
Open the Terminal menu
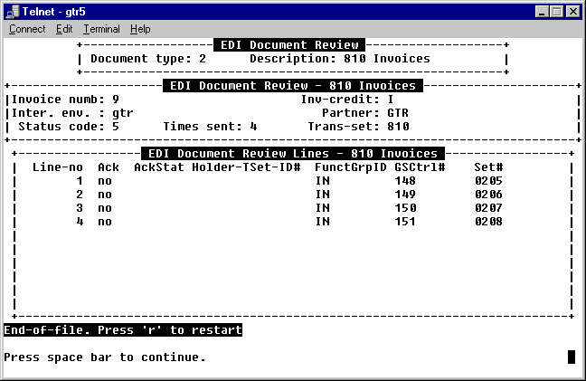point(101,29)
